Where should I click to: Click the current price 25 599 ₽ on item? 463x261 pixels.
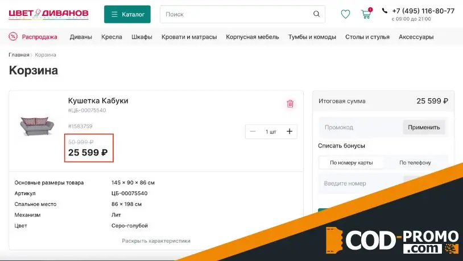pos(88,153)
